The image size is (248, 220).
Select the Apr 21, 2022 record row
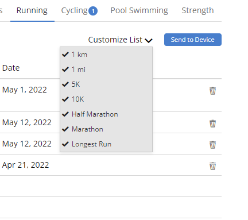(x=111, y=165)
